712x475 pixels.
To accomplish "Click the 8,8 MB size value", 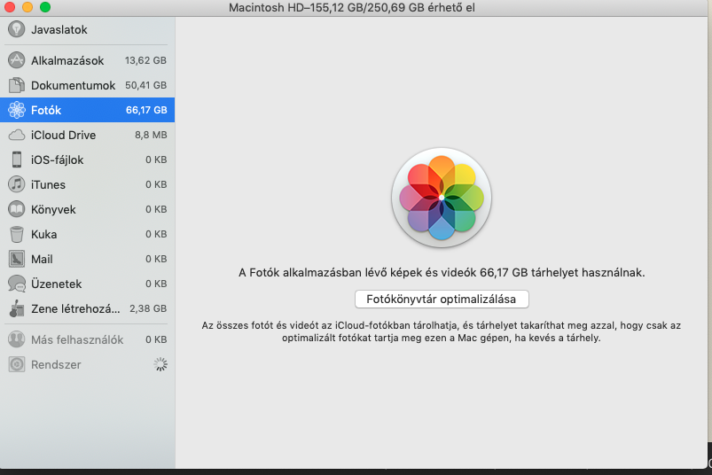I will (x=151, y=136).
